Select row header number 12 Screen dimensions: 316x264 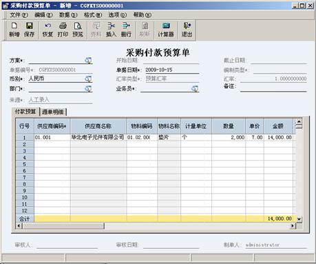(25, 210)
